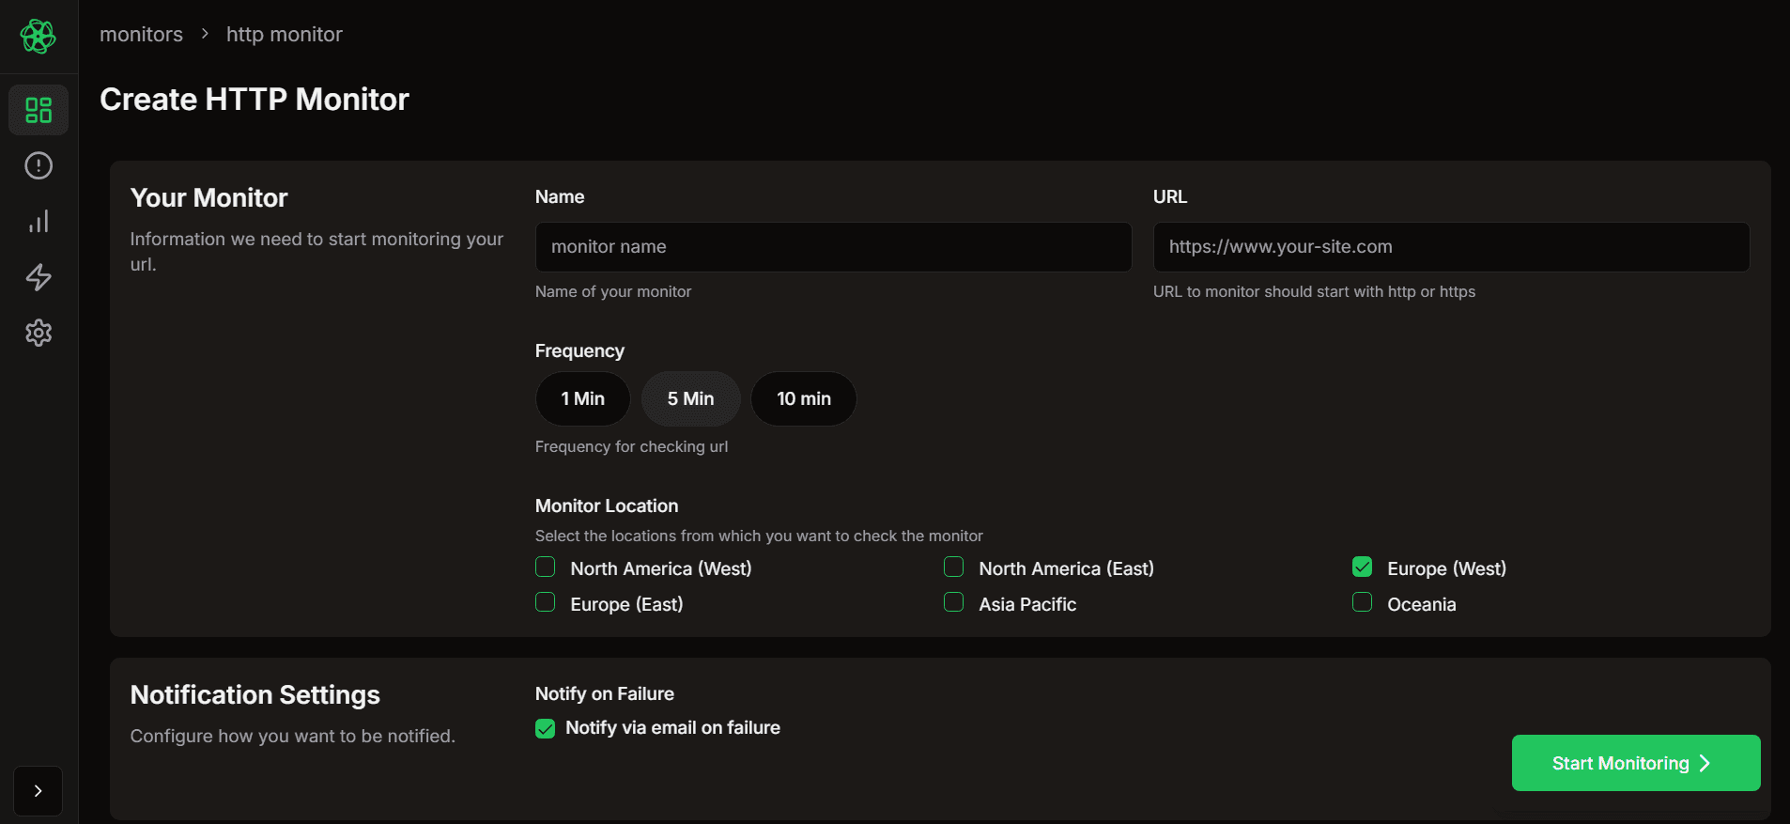Open the lightning bolt integrations icon
Viewport: 1790px width, 824px height.
pyautogui.click(x=39, y=277)
